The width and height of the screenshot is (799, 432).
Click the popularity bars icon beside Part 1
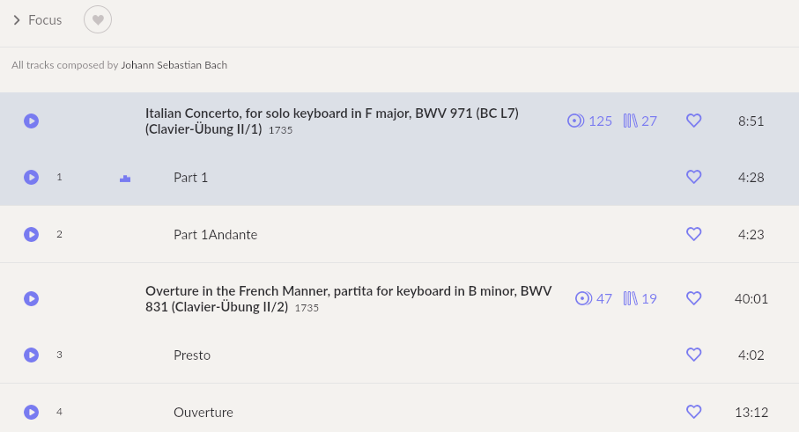125,178
